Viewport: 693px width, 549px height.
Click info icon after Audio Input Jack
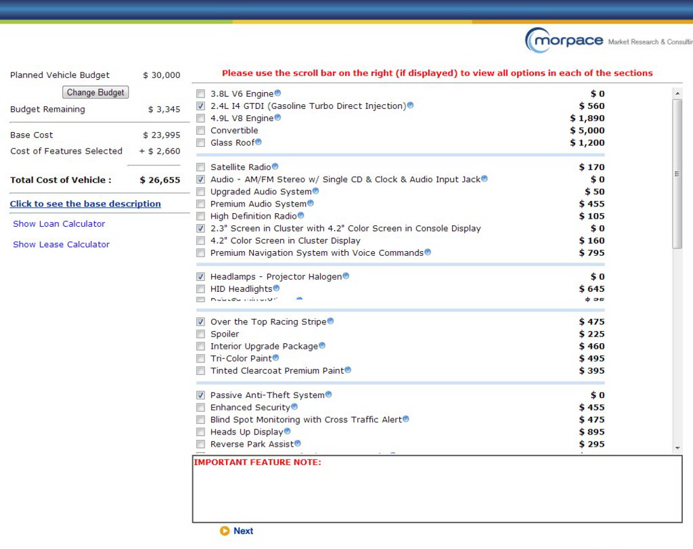[485, 179]
